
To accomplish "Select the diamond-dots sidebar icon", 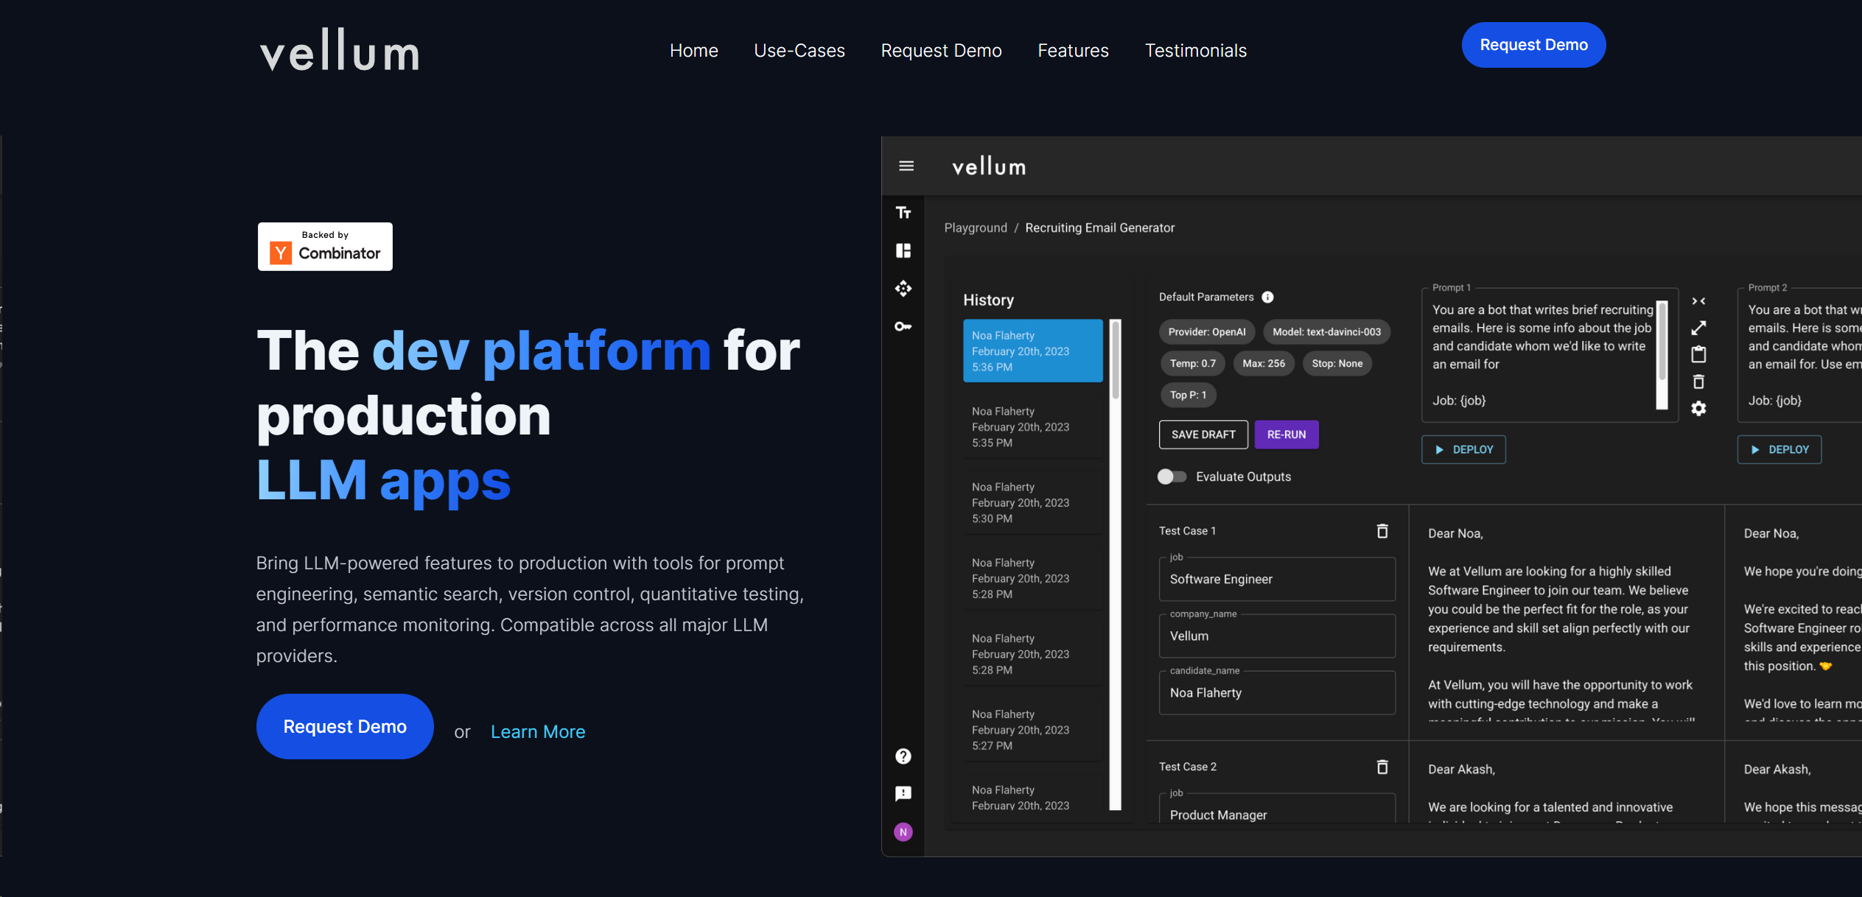I will [903, 289].
